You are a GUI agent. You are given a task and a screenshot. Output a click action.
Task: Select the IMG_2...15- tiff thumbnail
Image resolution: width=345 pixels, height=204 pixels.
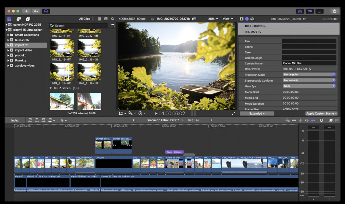62,48
